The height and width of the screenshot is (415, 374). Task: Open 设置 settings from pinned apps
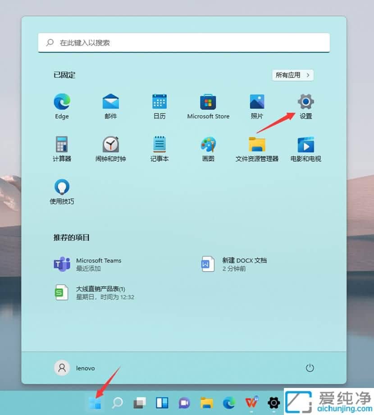pyautogui.click(x=306, y=106)
